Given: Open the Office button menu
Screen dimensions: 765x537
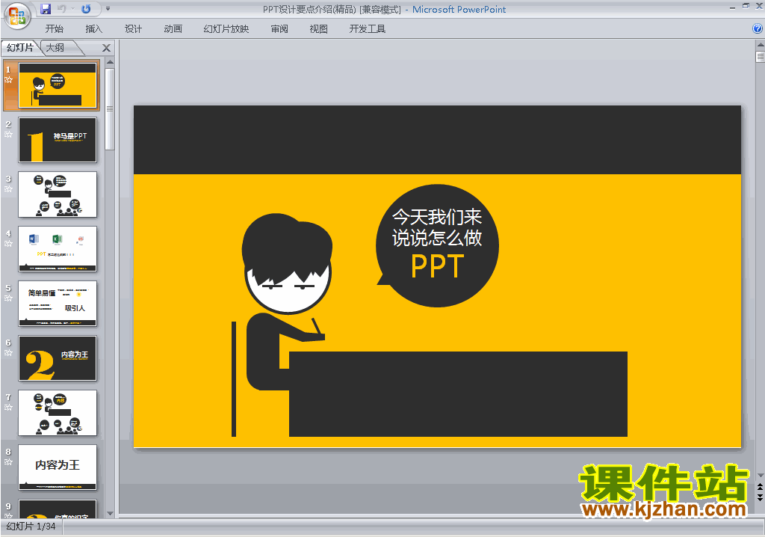Looking at the screenshot, I should coord(18,16).
